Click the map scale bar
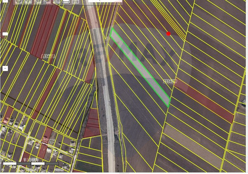 30,164
